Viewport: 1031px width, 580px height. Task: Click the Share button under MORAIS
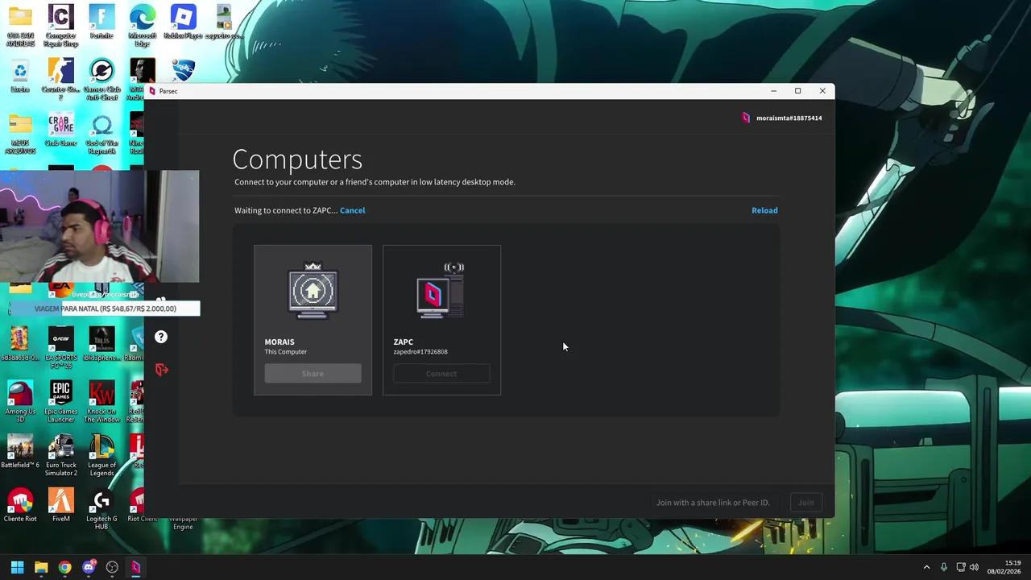coord(313,374)
